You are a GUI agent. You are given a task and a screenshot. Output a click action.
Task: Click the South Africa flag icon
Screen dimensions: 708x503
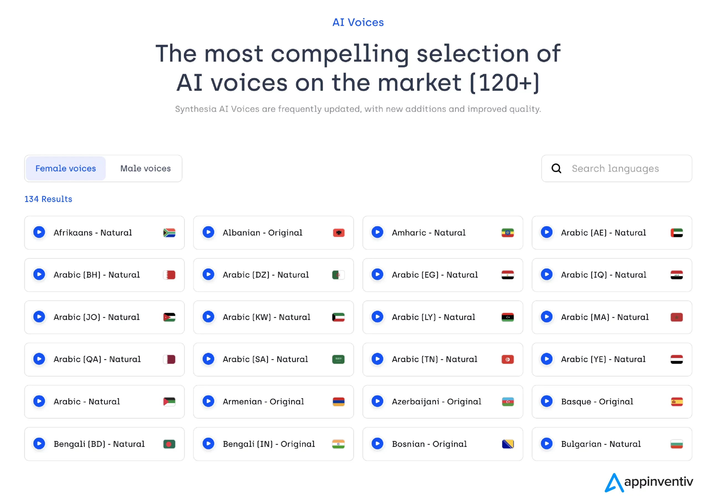(169, 233)
